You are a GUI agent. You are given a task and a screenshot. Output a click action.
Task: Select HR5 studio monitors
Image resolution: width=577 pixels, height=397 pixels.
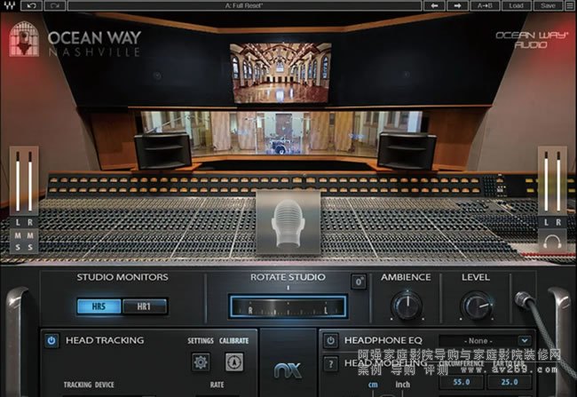click(98, 307)
